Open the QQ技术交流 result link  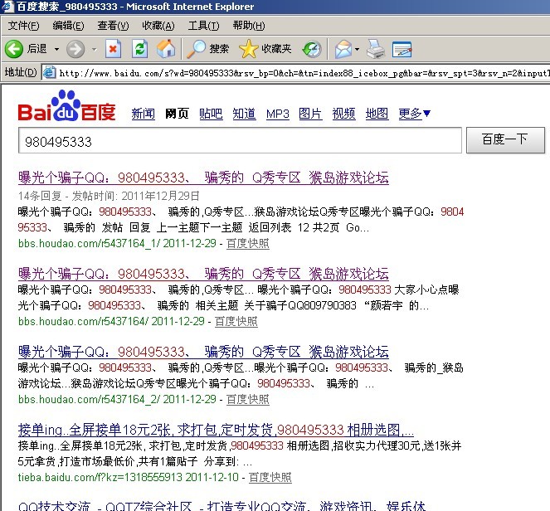[x=221, y=507]
